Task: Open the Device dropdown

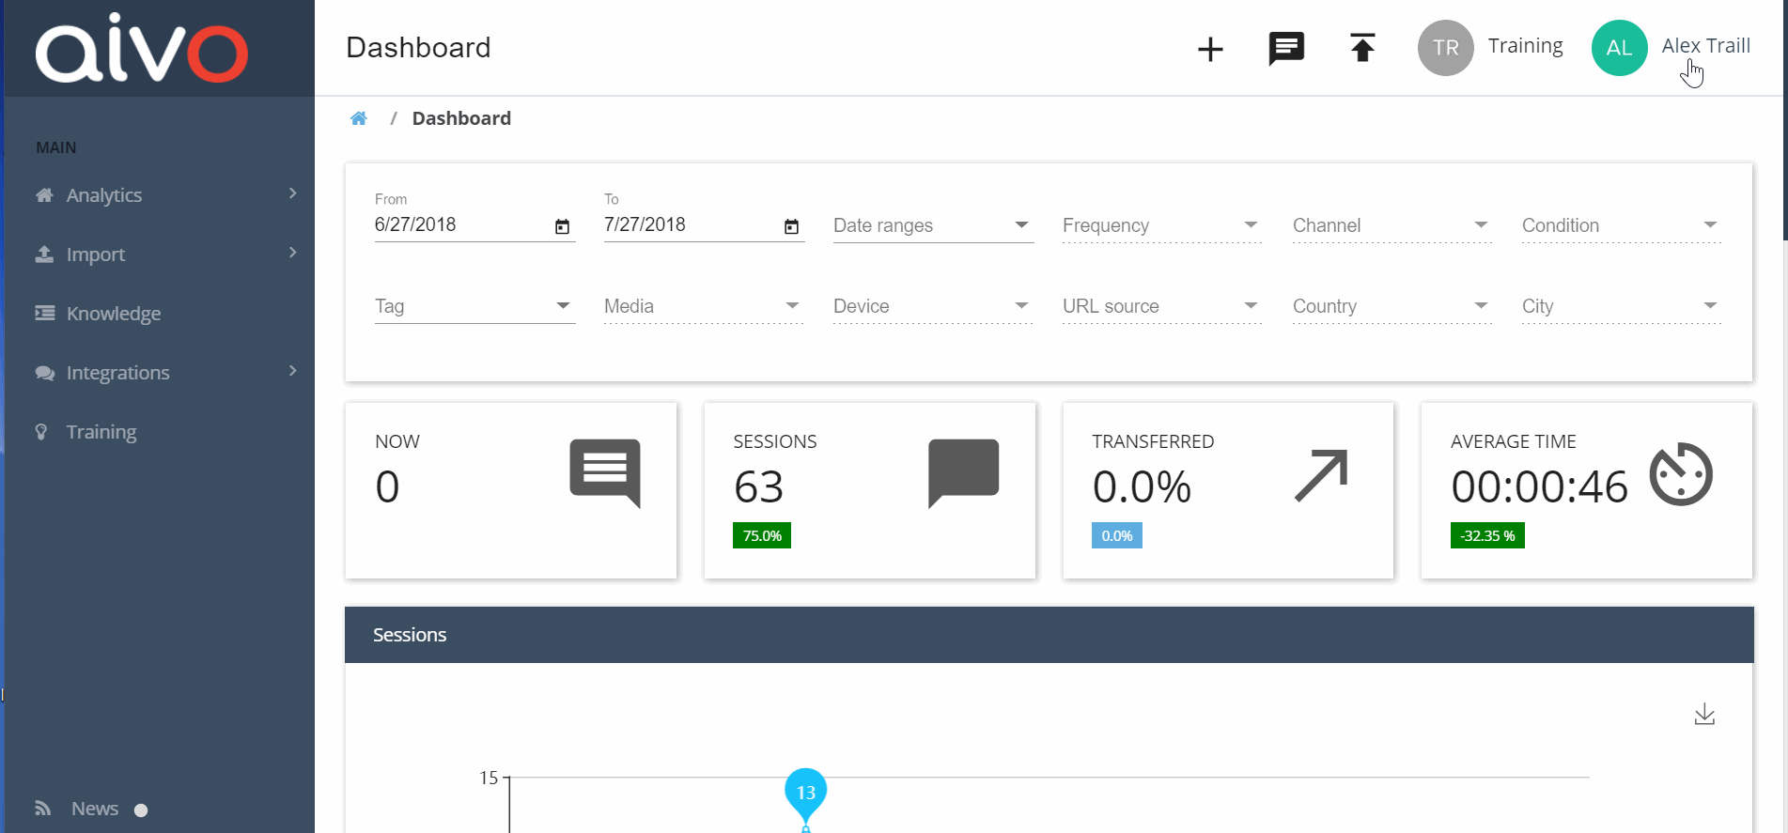Action: pyautogui.click(x=933, y=306)
